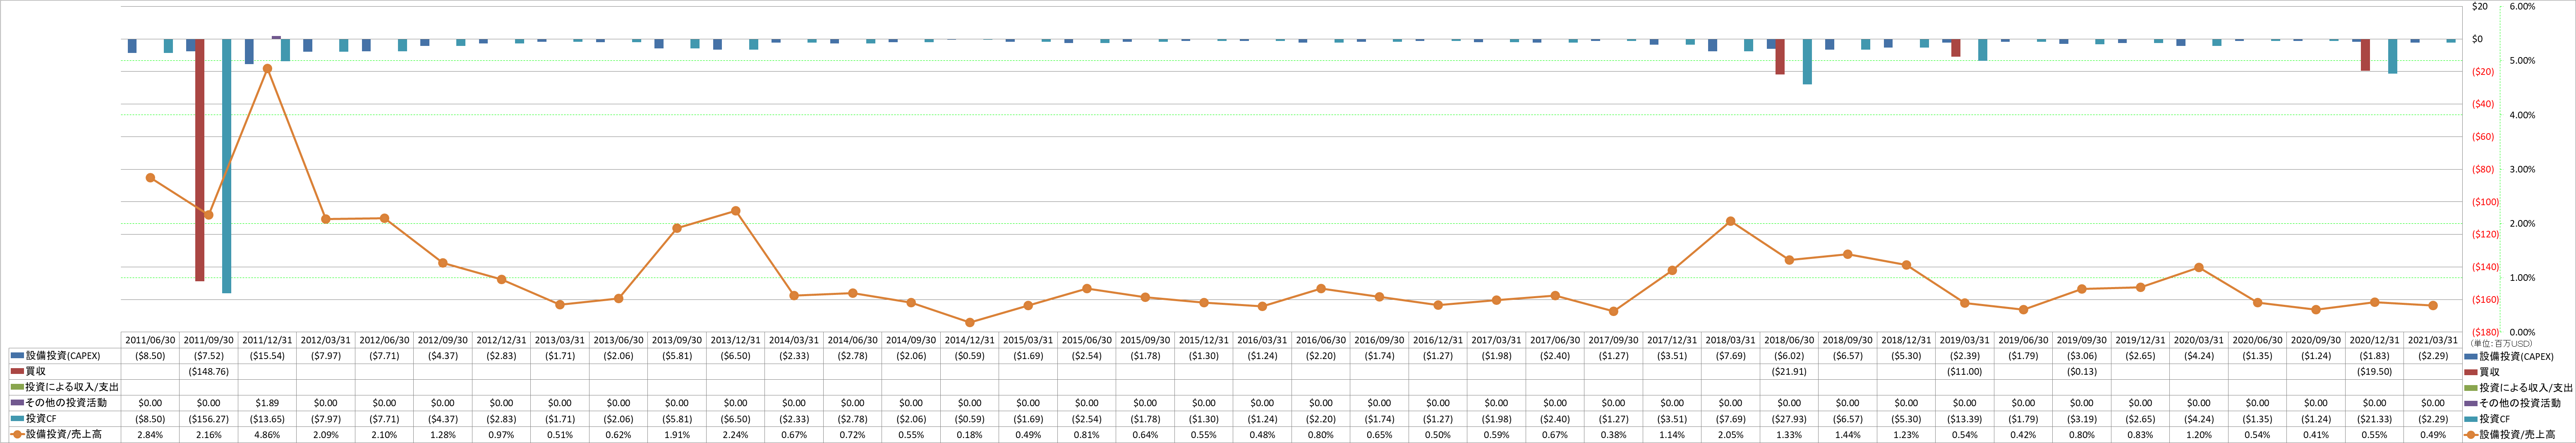Click the 2011/06/30 date column header

tap(150, 340)
